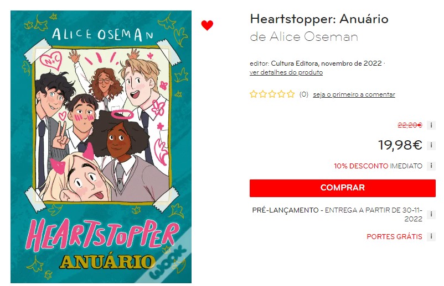Click the review count (0)
The width and height of the screenshot is (444, 286).
tap(304, 94)
